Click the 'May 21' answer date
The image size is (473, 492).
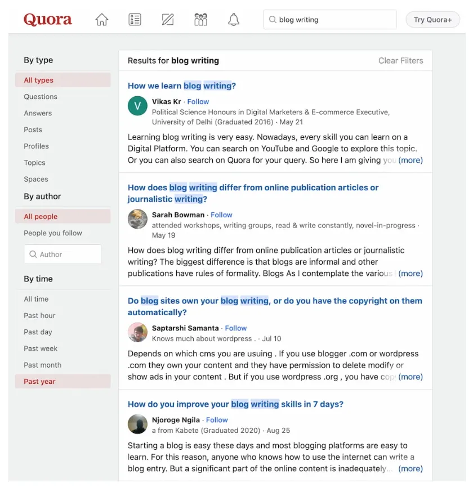coord(291,122)
